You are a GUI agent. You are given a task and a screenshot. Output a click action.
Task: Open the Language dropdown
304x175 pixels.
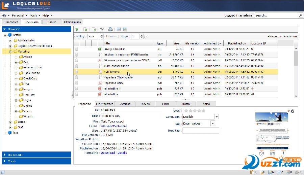point(217,117)
